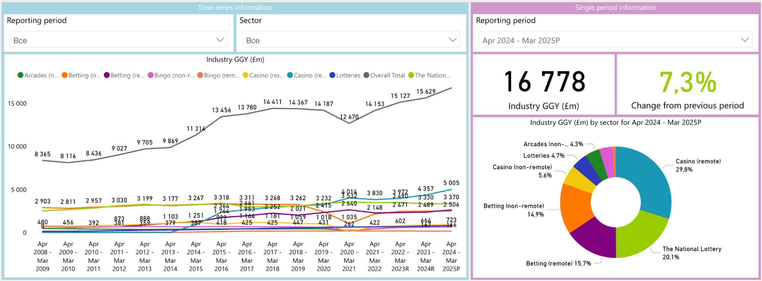Click the "Casino (non-remote) 5,6%" donut label
This screenshot has width=762, height=281.
click(522, 171)
